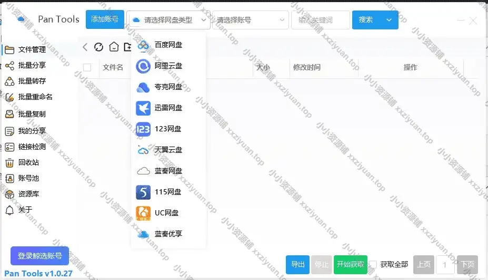Viewport: 488px width, 280px height.
Task: Open 批量分享 in the sidebar
Action: click(32, 66)
